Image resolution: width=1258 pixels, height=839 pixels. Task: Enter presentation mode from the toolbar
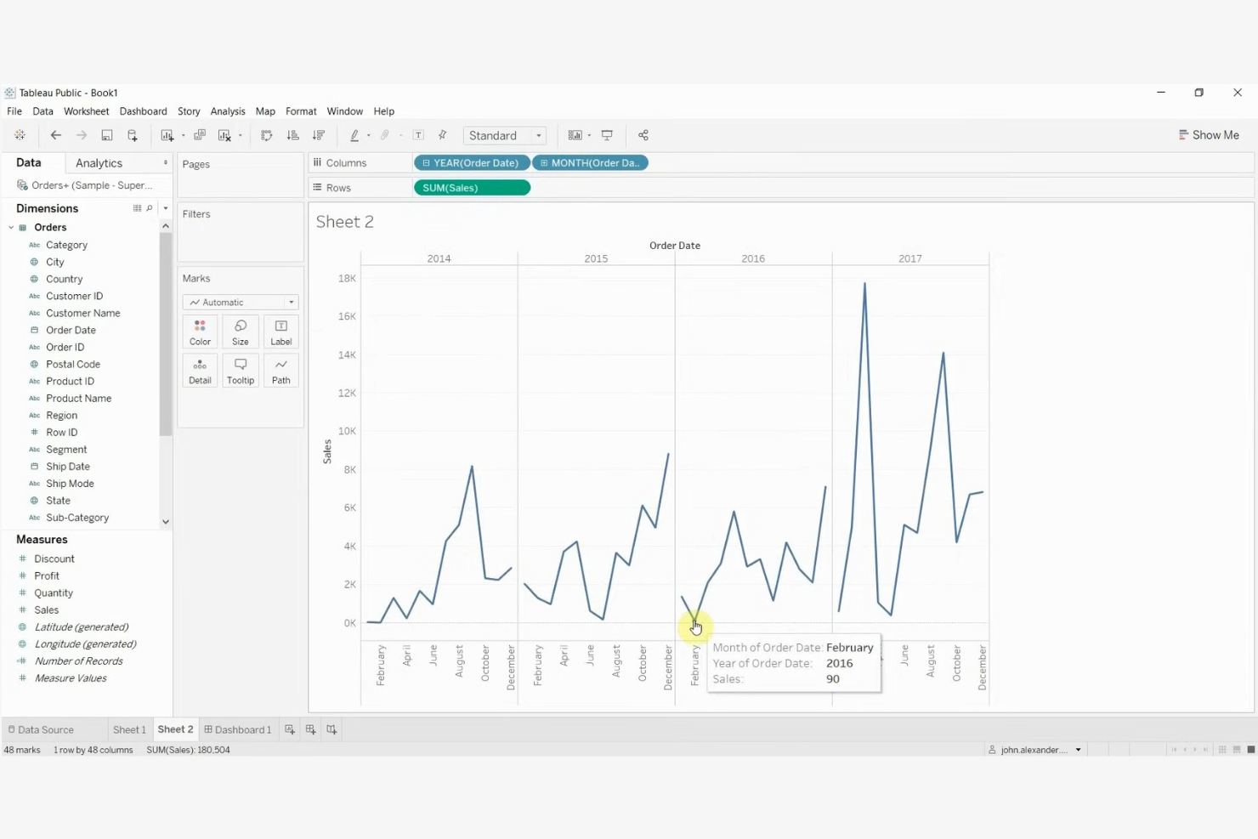607,135
